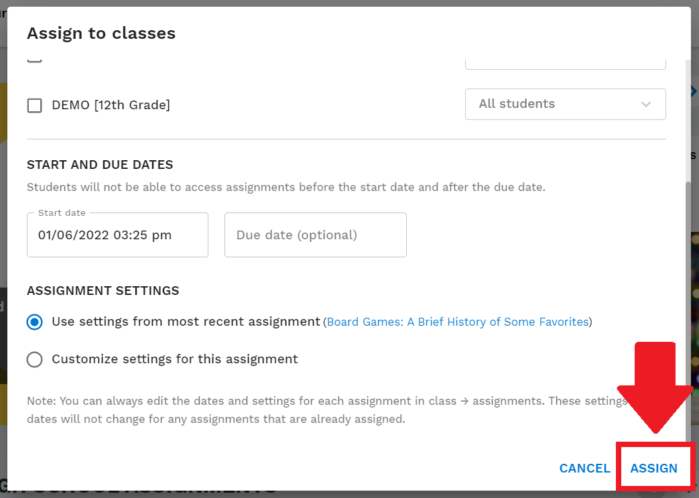Select the Use settings from most recent assignment option

tap(34, 322)
